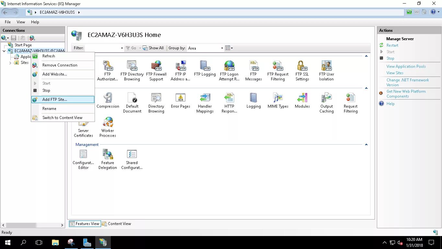The width and height of the screenshot is (442, 249).
Task: Open Shared Configuration feature
Action: 132,159
